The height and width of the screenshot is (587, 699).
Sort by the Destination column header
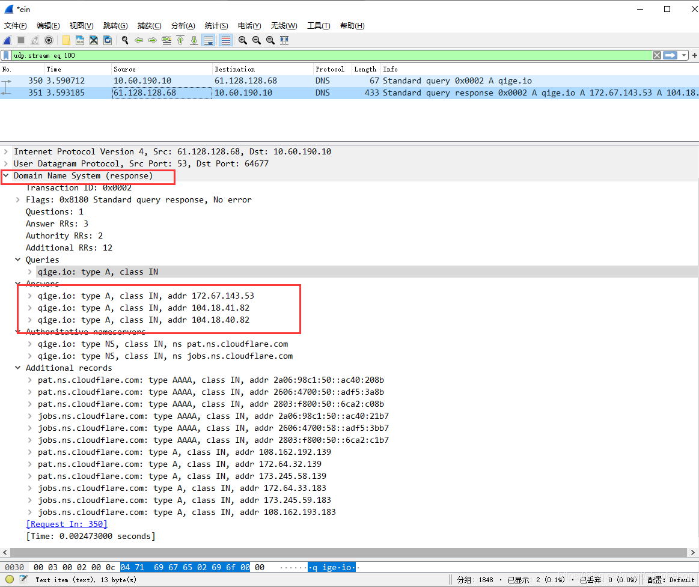(x=263, y=69)
